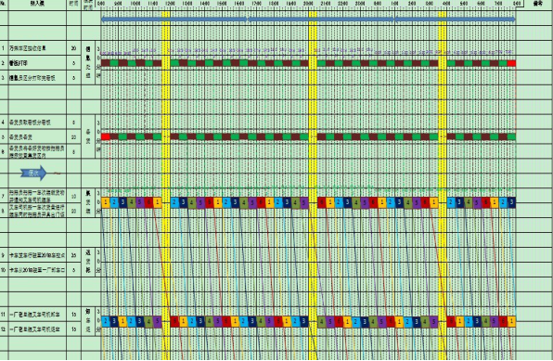Select the rightmost remarks header cell

538,4
